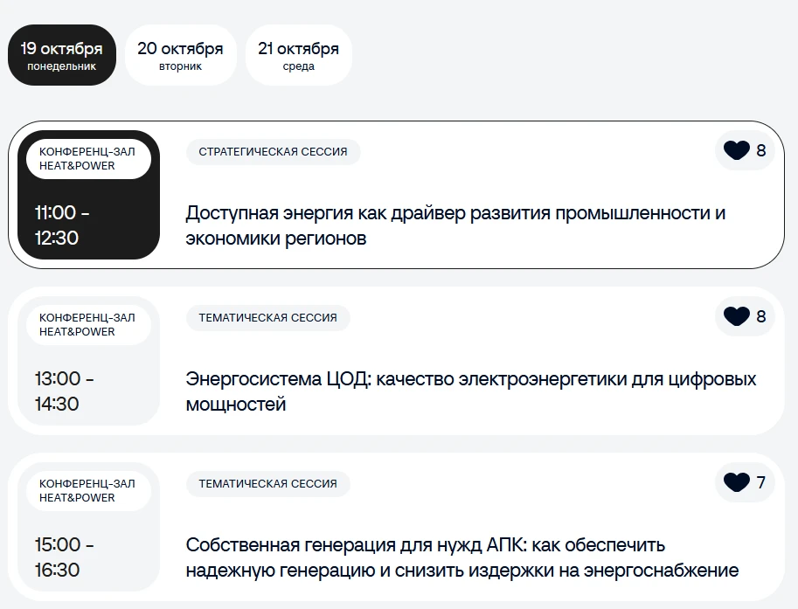
Task: Click Конференц-зал Heat&Power badge for 15:00 session
Action: pos(88,490)
